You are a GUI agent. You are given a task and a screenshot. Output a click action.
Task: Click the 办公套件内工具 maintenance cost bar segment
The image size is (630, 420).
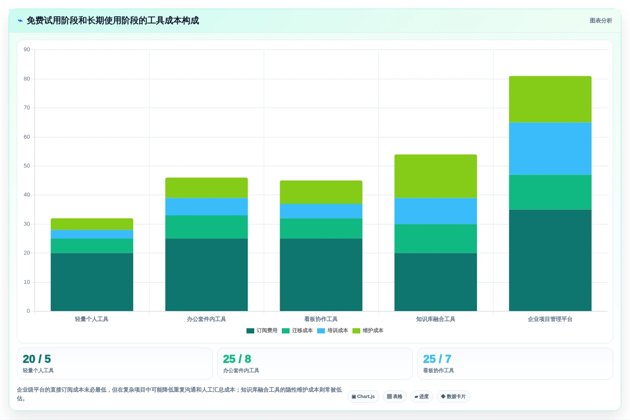pyautogui.click(x=206, y=188)
